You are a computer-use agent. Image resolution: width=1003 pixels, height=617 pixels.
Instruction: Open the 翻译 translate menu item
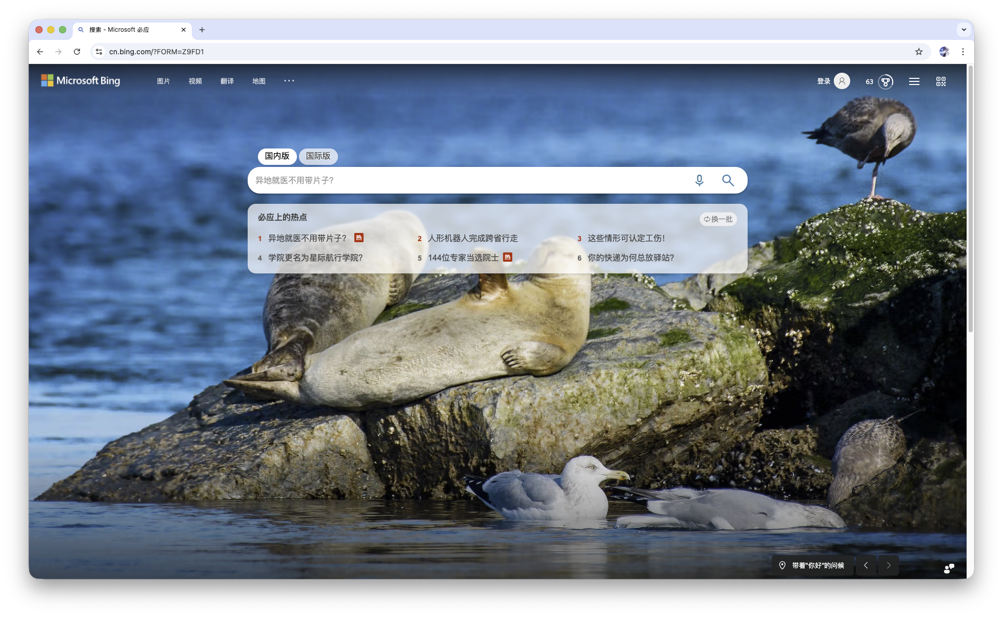click(x=227, y=81)
